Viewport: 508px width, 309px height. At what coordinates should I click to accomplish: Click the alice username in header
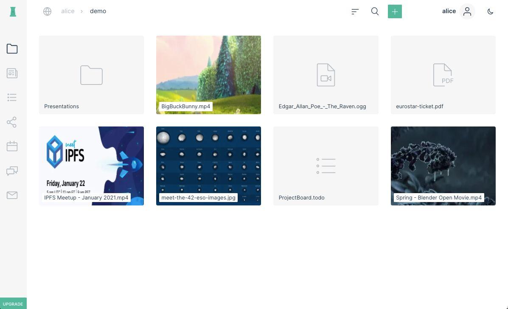pyautogui.click(x=449, y=11)
